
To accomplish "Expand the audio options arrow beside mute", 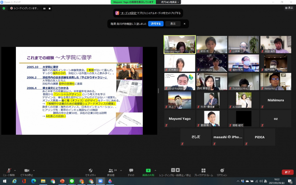I will pyautogui.click(x=15, y=170).
